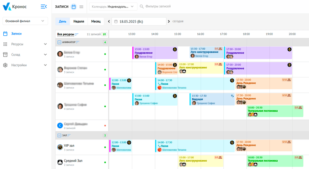Switch to the Месяц view tab
Screen dimensions: 309x169
(96, 21)
